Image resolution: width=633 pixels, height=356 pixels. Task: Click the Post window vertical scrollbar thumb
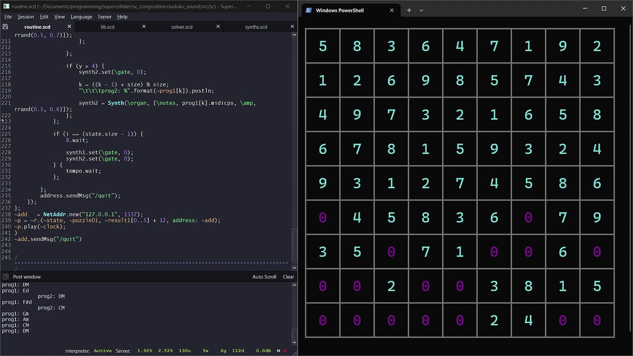(294, 334)
